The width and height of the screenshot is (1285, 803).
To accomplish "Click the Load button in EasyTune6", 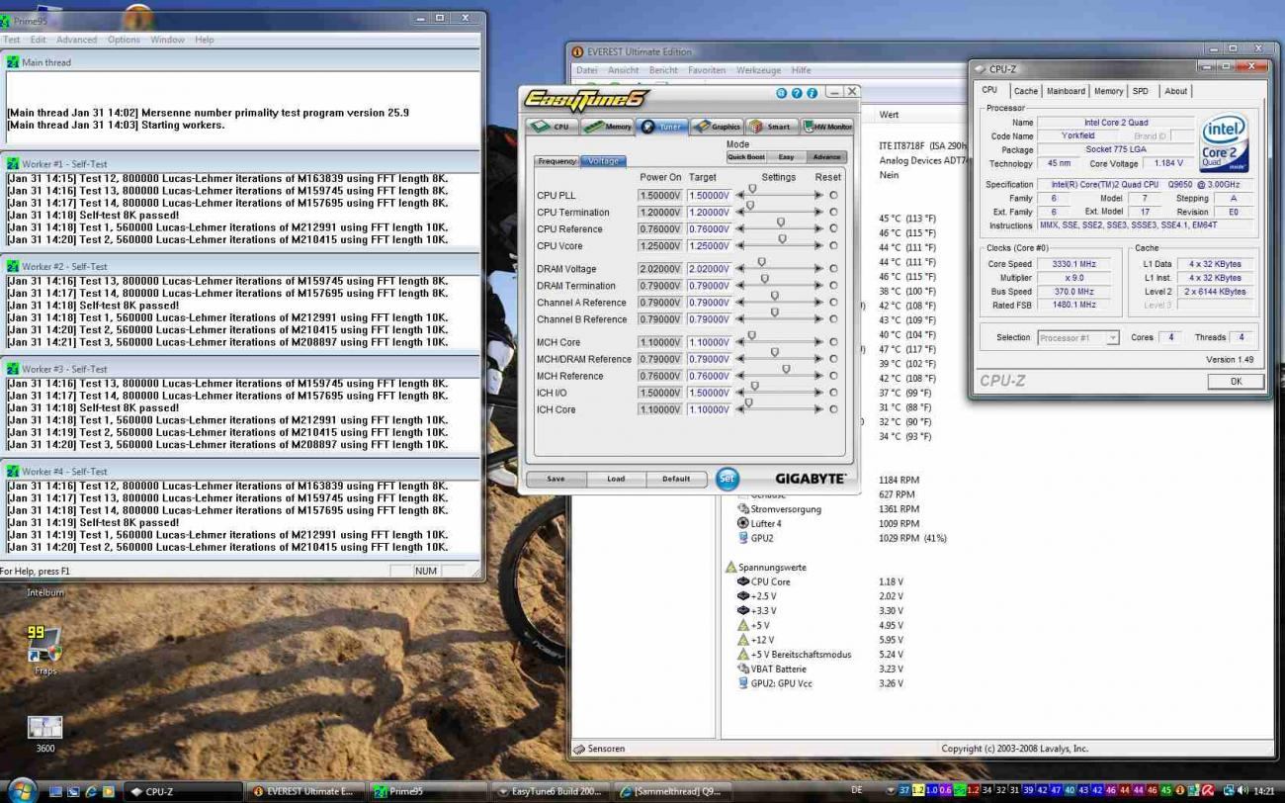I will coord(616,479).
